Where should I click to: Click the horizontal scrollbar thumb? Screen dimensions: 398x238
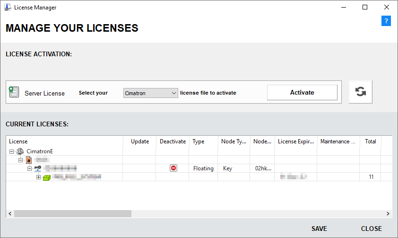(x=73, y=213)
